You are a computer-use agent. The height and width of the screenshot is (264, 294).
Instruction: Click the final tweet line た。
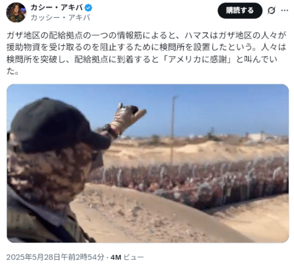pyautogui.click(x=13, y=71)
